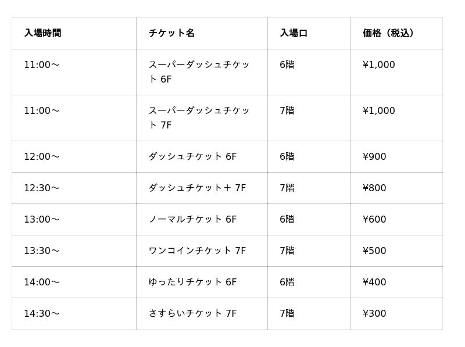Select the 14:30〜 entry time cell
This screenshot has width=465, height=347.
[42, 313]
